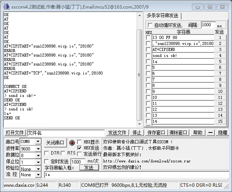Click the timed send 1000 ms/次 field
Screen dimensions: 232x192
78,162
